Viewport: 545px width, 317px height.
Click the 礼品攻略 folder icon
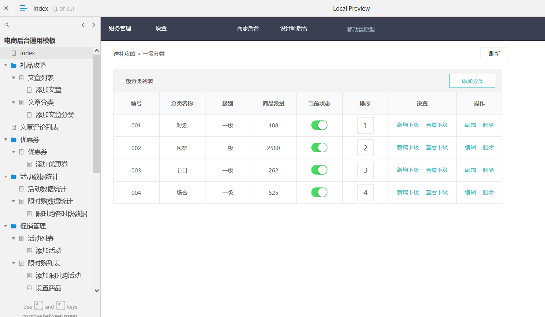[14, 66]
